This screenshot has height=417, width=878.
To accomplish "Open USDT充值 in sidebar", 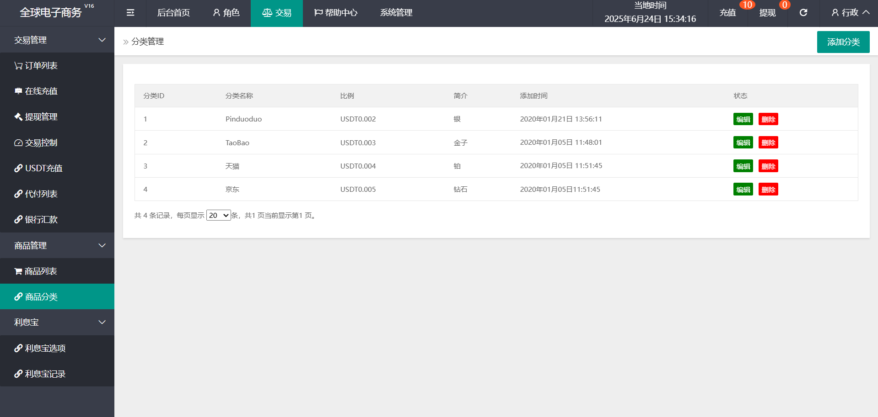I will click(x=57, y=168).
